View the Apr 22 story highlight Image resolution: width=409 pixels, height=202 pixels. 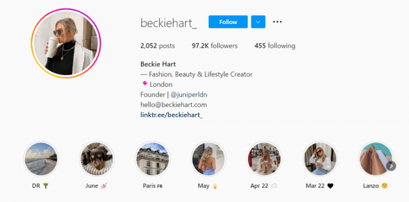pyautogui.click(x=264, y=159)
